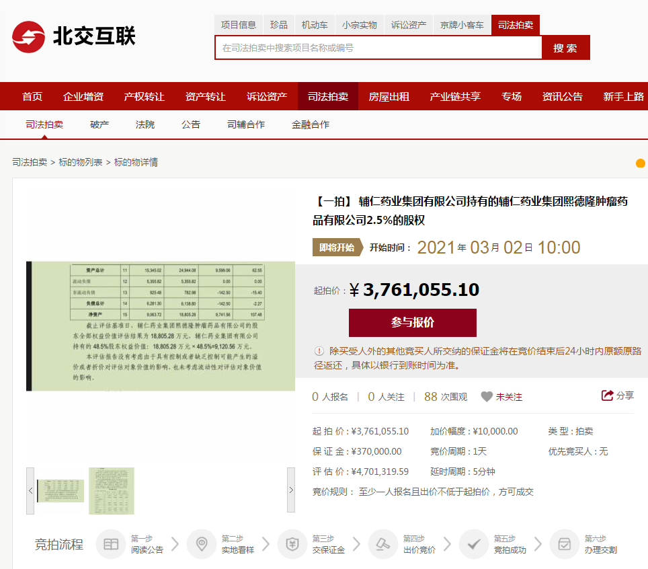Screen dimensions: 648x569
Task: Open 资讯公告 in main navigation
Action: point(563,96)
